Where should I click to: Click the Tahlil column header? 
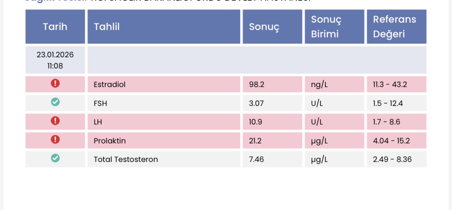(x=107, y=27)
